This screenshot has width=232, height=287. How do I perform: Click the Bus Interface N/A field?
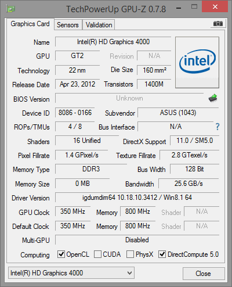(176, 127)
